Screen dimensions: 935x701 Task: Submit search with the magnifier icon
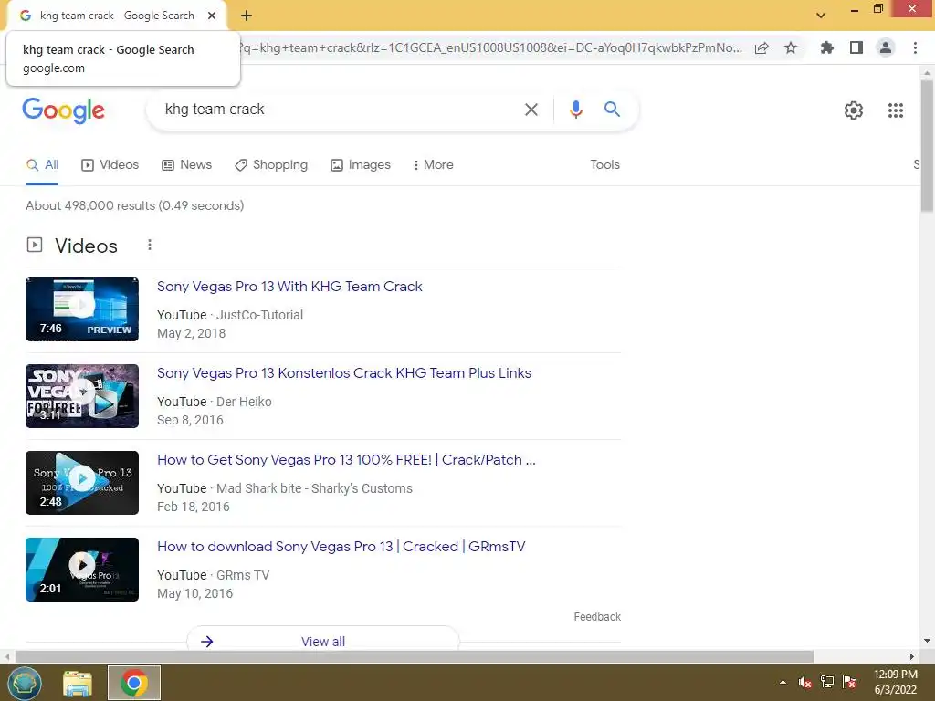click(612, 110)
